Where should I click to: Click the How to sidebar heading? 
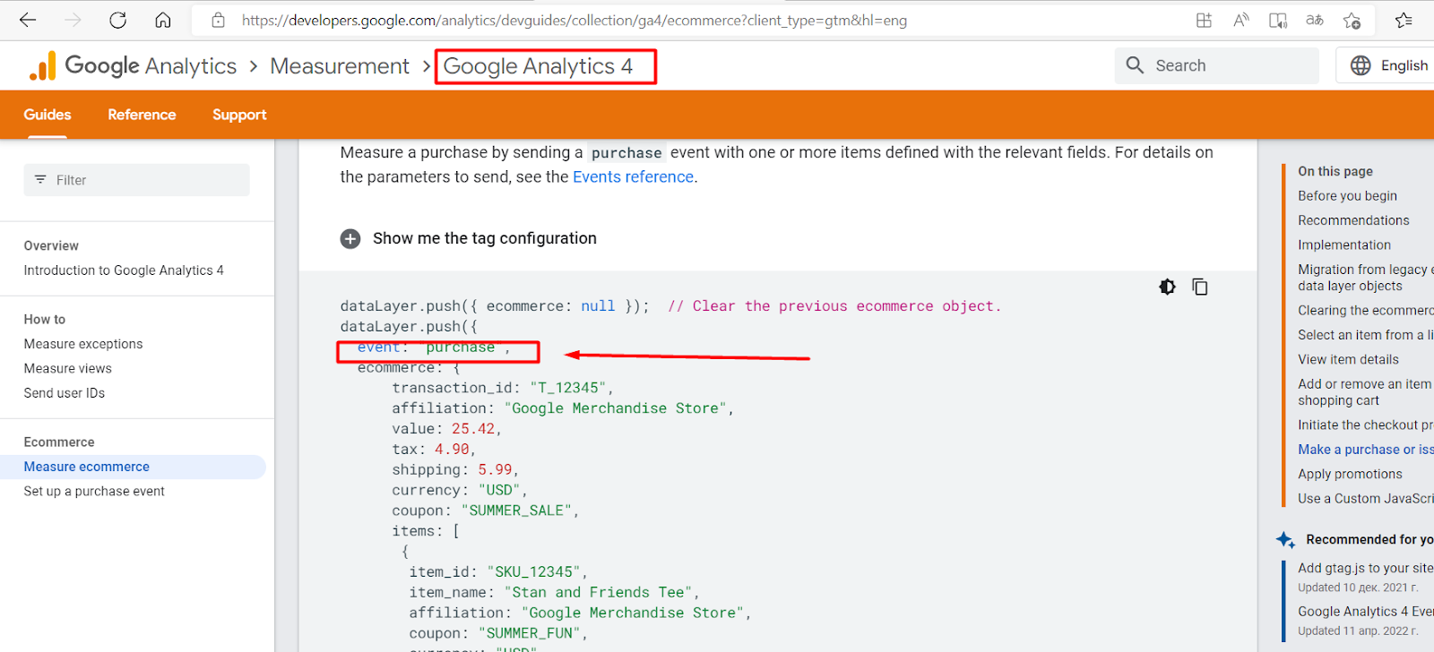click(45, 319)
